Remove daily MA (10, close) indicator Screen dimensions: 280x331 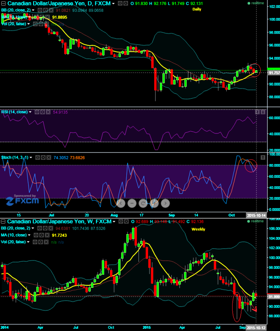[47, 17]
